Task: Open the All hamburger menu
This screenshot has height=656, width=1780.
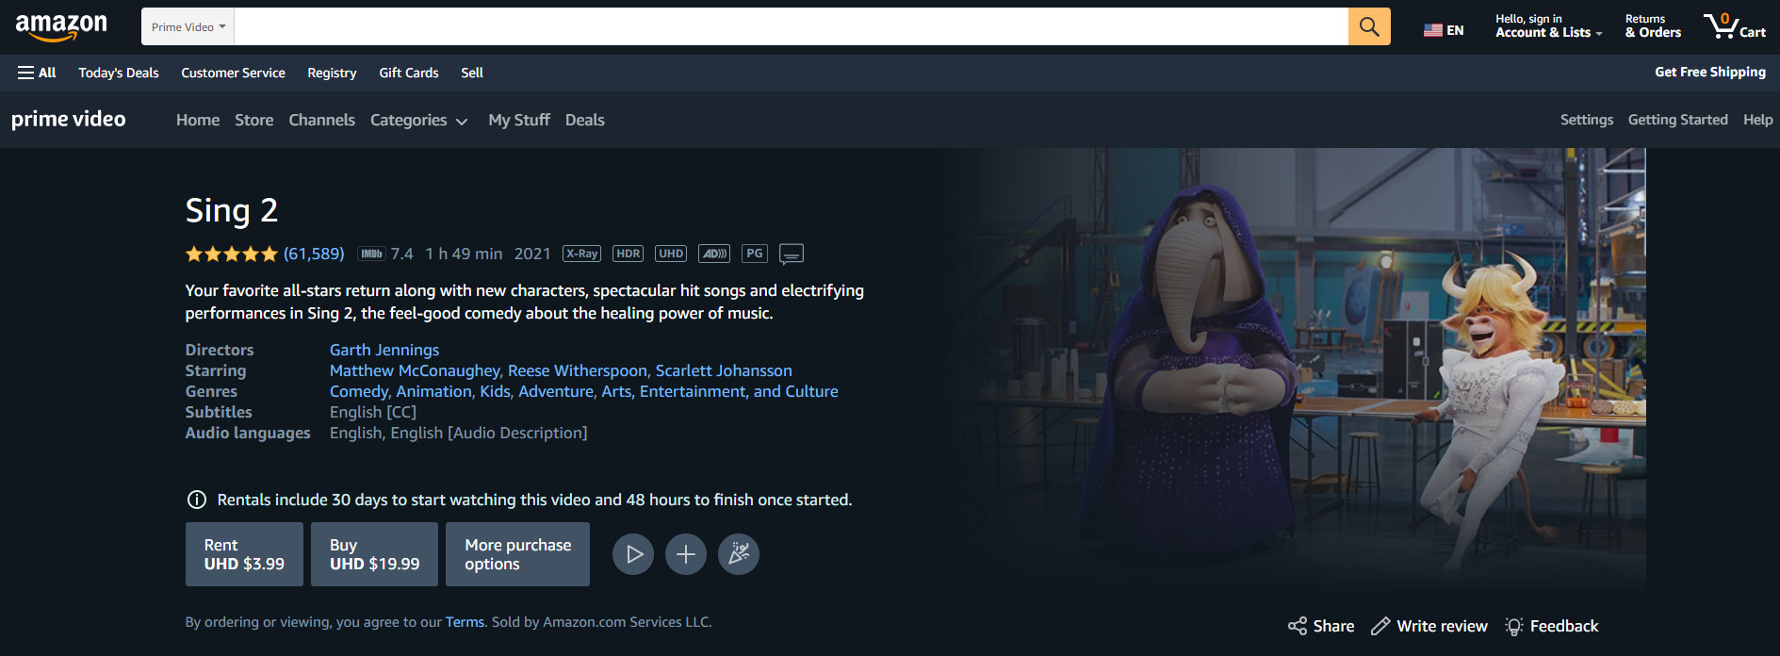Action: pyautogui.click(x=37, y=73)
